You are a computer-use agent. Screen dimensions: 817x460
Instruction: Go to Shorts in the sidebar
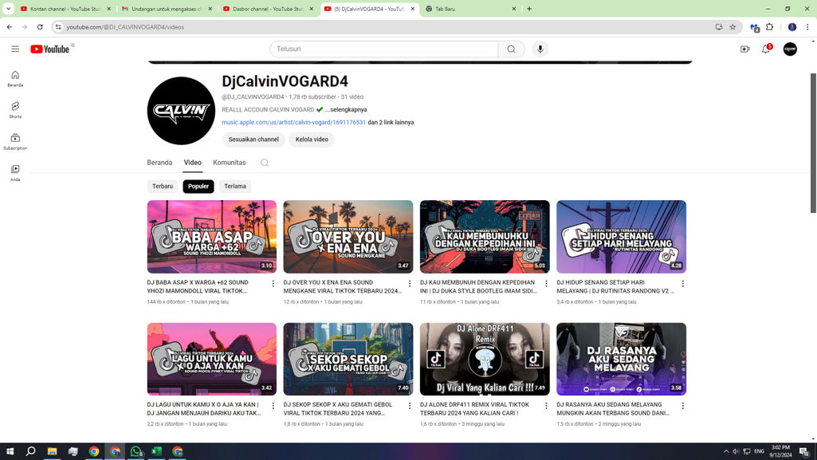[x=15, y=109]
